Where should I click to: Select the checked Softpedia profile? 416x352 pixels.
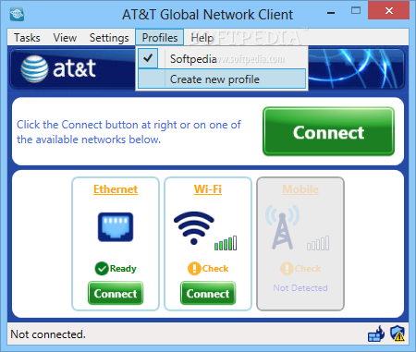[222, 58]
